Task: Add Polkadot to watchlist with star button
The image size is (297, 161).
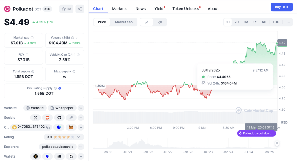Action: coord(66,9)
